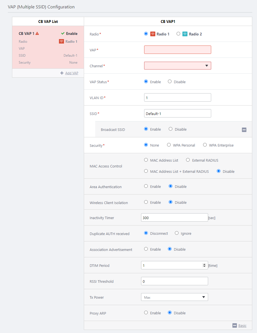Click the VAP input field

click(x=177, y=50)
